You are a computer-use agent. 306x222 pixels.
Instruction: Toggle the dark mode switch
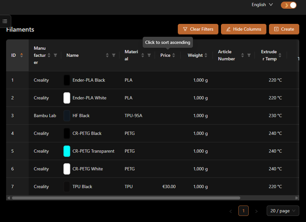pyautogui.click(x=289, y=5)
